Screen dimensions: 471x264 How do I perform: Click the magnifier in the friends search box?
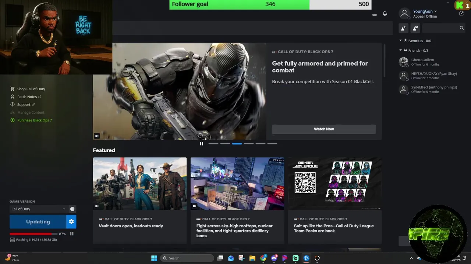pos(462,28)
